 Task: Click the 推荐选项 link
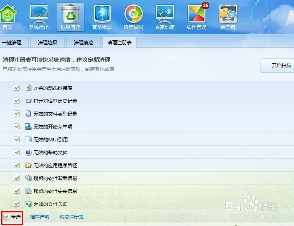40,217
